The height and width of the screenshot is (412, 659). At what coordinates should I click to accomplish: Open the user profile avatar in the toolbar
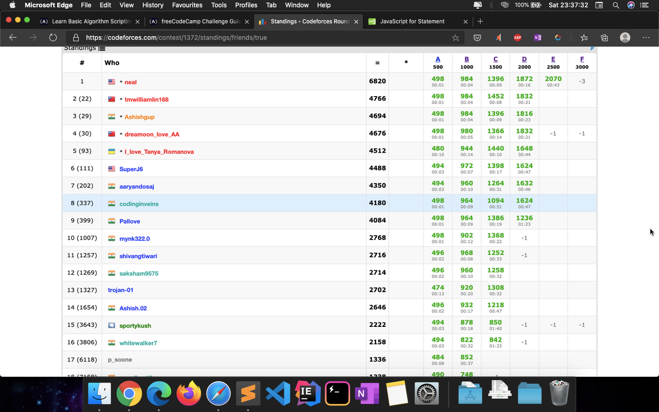pyautogui.click(x=625, y=37)
